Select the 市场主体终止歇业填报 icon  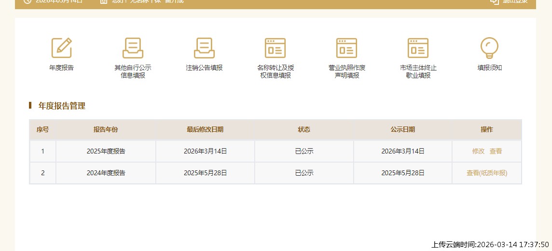[x=418, y=48]
